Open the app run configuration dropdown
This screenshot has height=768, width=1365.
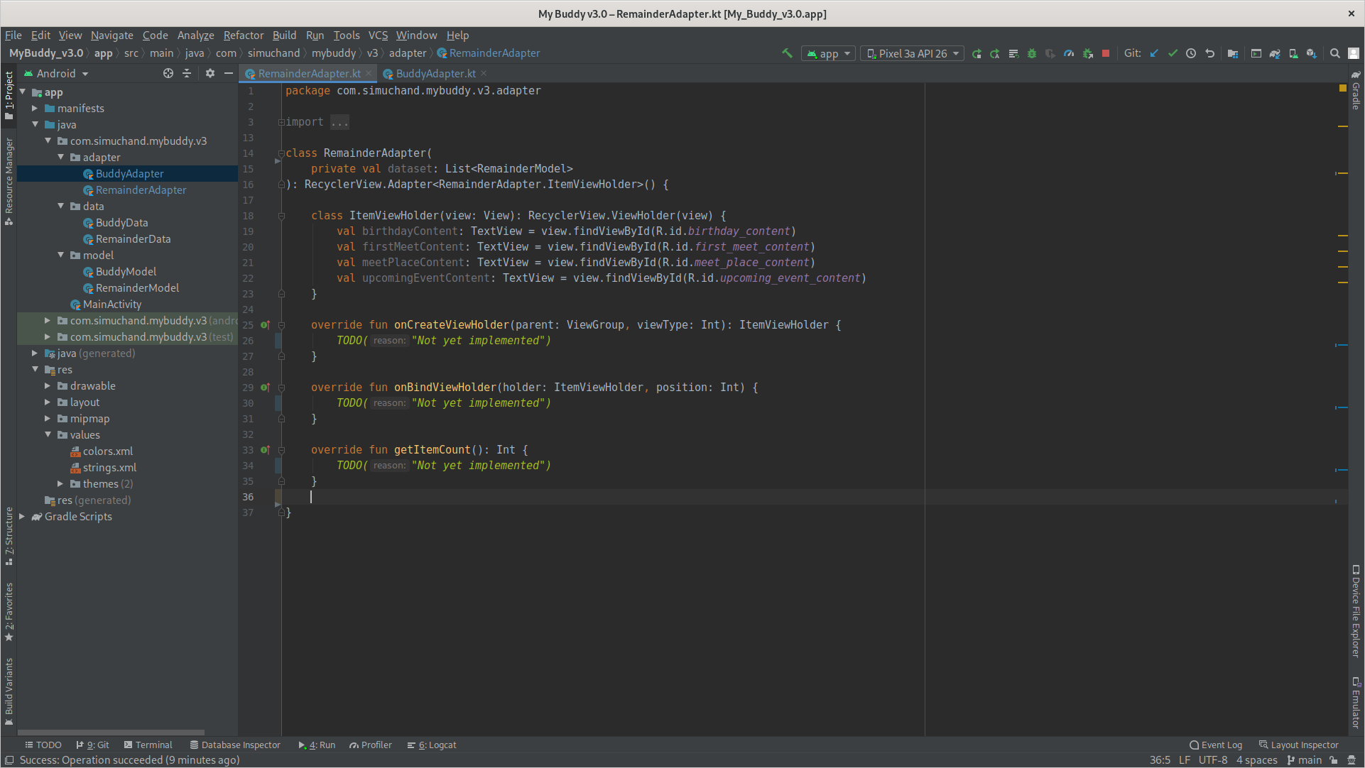828,53
